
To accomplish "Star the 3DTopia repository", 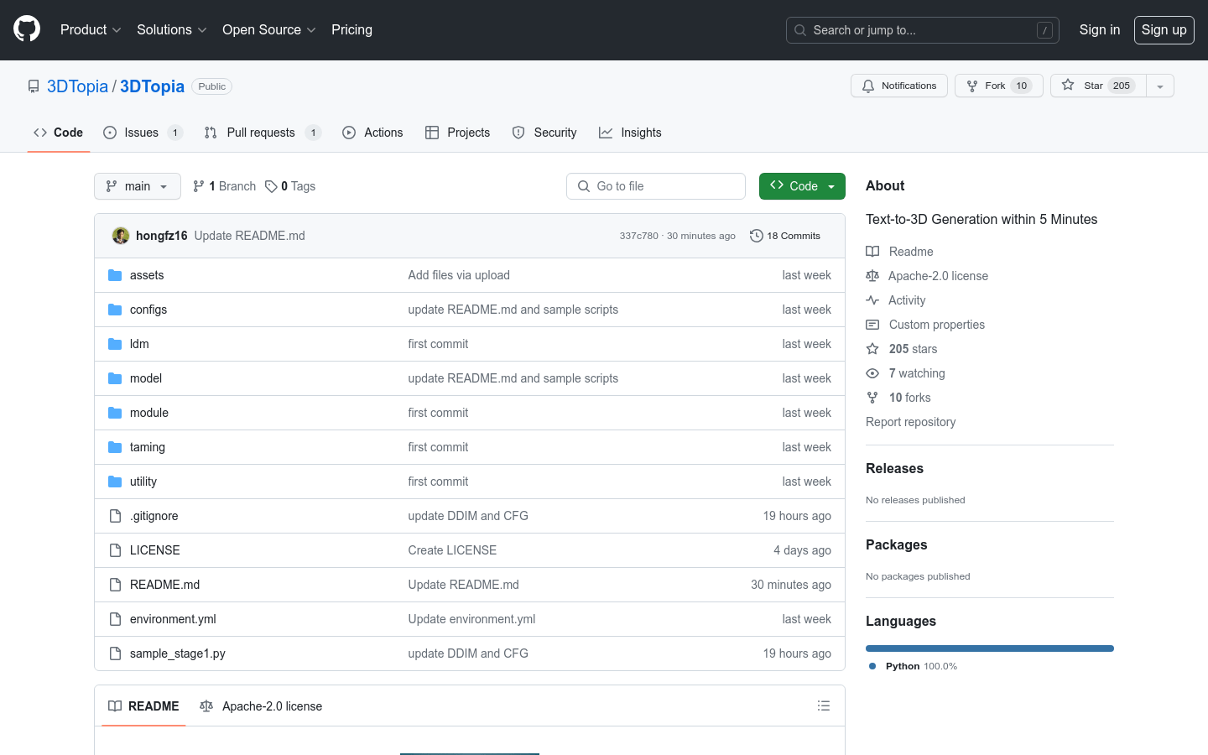I will pyautogui.click(x=1098, y=86).
